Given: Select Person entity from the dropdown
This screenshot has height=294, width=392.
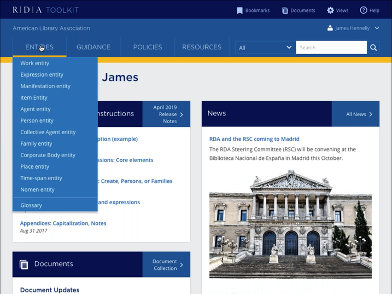Looking at the screenshot, I should pos(55,120).
